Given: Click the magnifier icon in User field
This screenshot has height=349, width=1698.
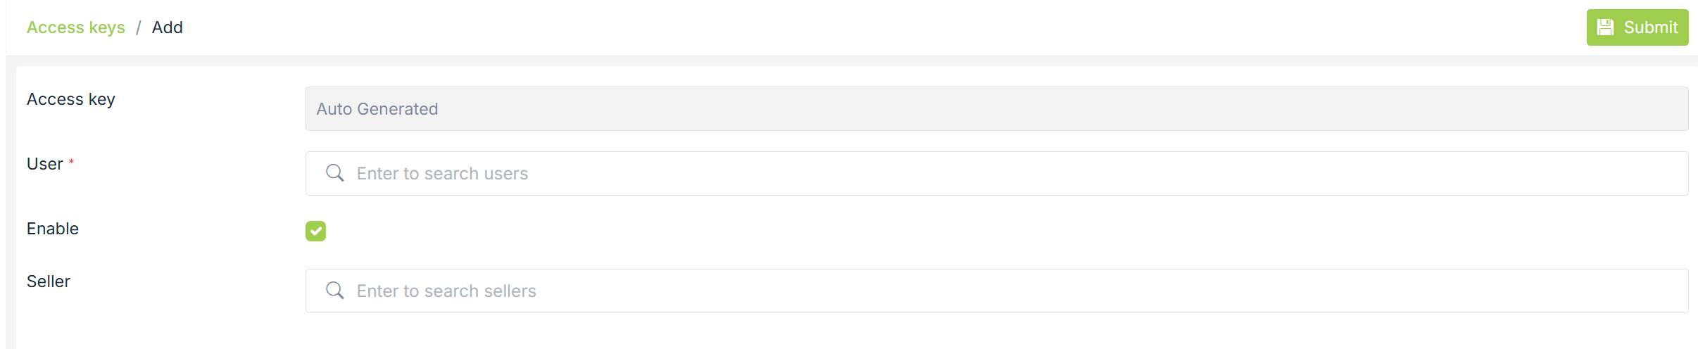Looking at the screenshot, I should [335, 173].
